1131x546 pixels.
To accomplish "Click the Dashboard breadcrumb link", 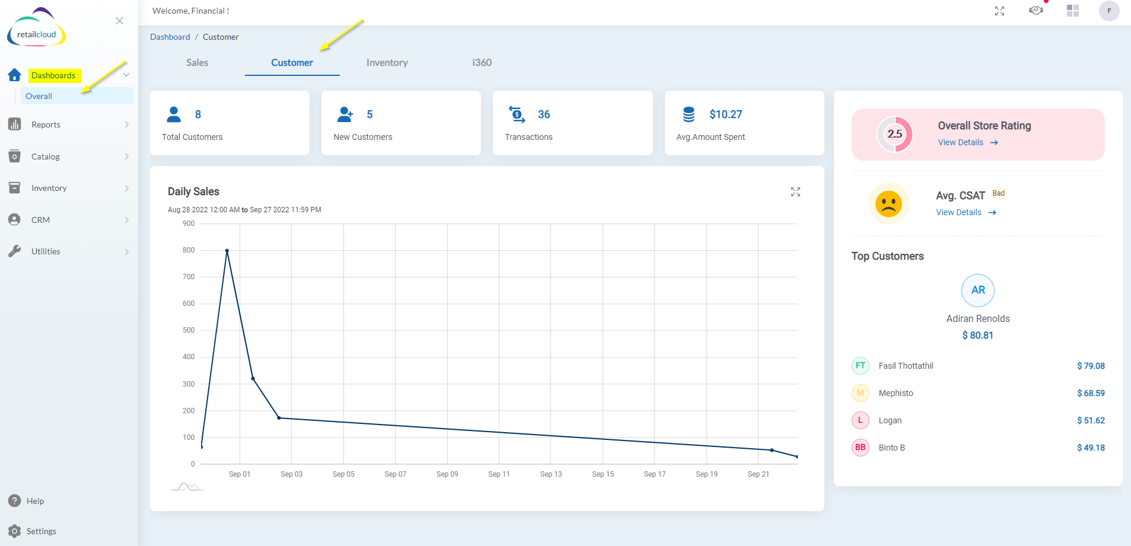I will coord(170,37).
